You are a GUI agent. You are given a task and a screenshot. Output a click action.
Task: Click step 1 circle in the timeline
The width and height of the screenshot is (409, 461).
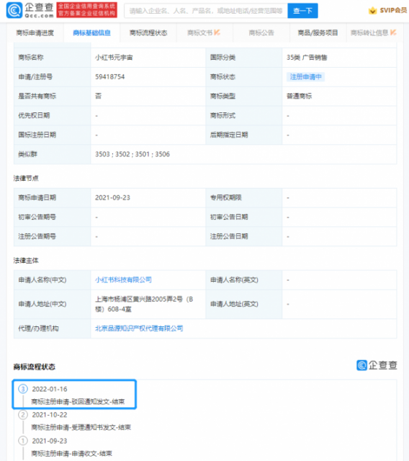[x=23, y=441]
